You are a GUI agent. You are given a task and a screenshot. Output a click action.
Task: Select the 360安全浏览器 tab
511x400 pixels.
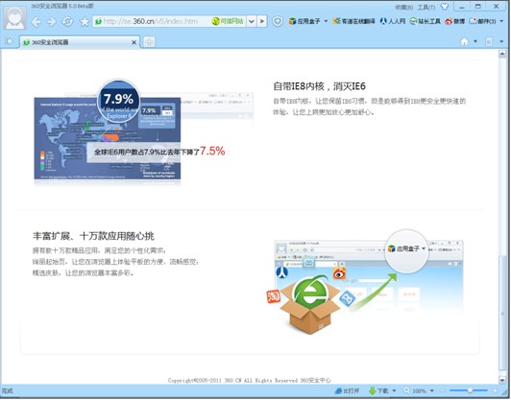(80, 42)
